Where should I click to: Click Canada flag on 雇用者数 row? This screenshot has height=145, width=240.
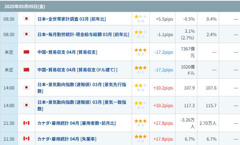coord(26,123)
